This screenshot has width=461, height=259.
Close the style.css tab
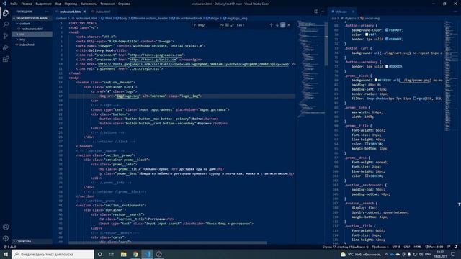pos(353,12)
